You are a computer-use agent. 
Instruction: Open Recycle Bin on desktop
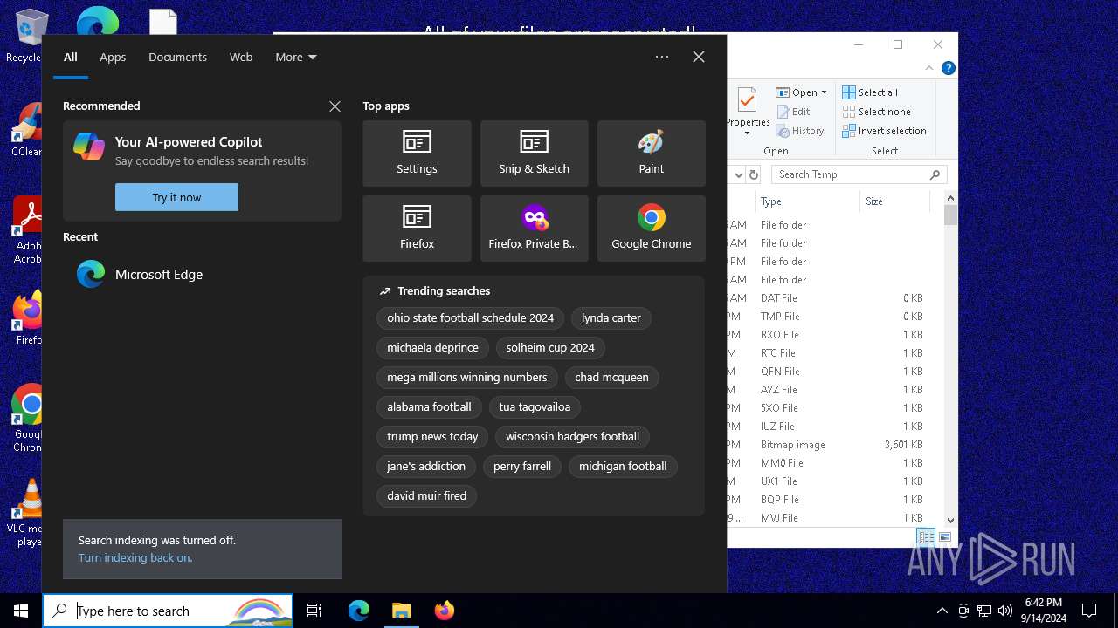[x=25, y=37]
